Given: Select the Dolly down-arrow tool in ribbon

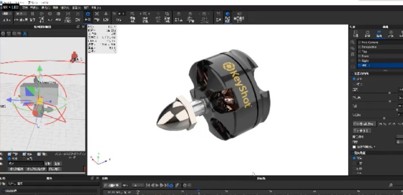Looking at the screenshot, I should (x=106, y=17).
